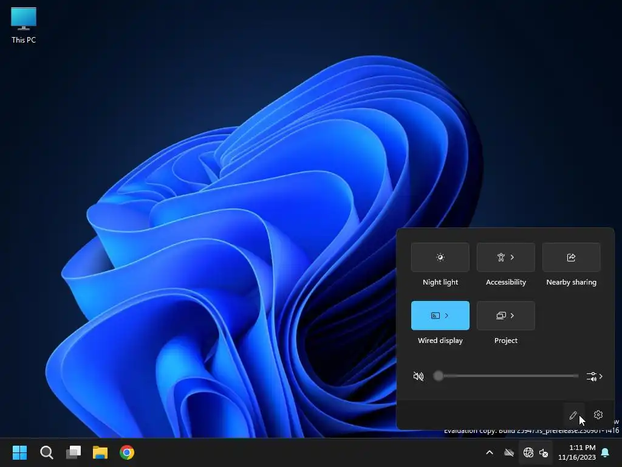Open taskbar Search

click(x=46, y=452)
